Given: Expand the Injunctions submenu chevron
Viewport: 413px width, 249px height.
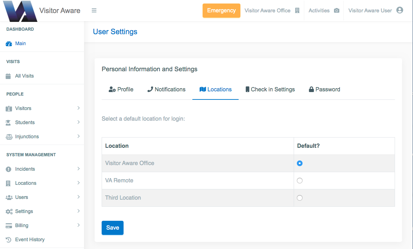Looking at the screenshot, I should click(78, 136).
